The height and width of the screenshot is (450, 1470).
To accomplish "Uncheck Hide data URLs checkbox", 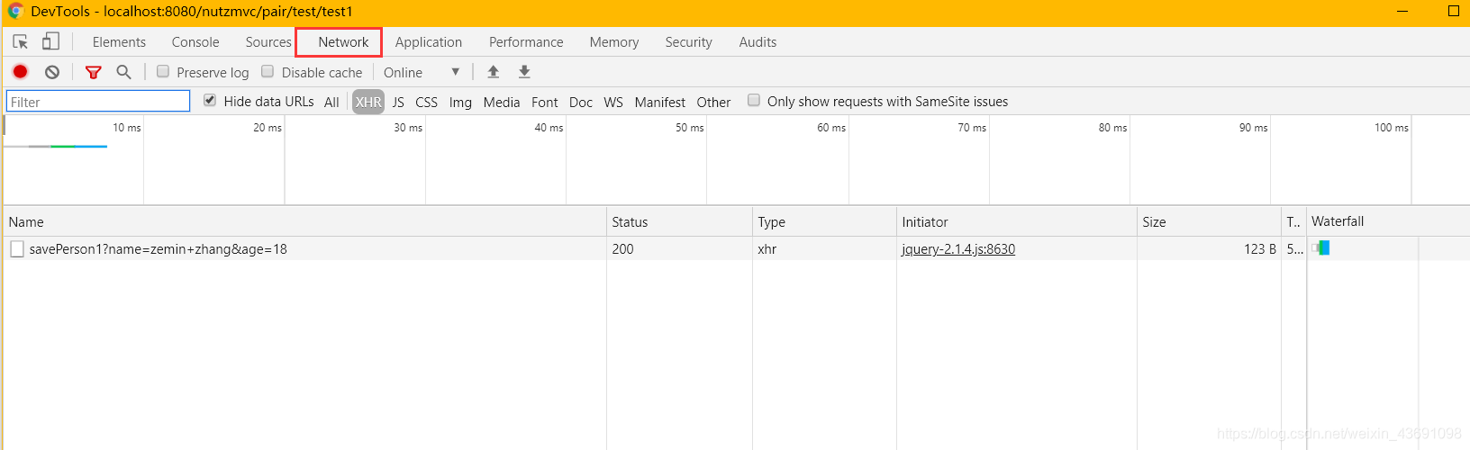I will click(x=210, y=100).
